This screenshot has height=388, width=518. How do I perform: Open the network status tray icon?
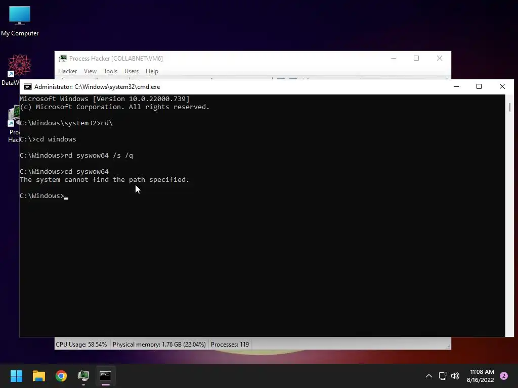[443, 376]
